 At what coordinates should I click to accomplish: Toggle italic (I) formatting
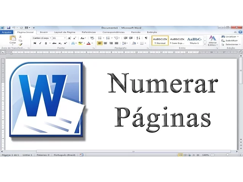[40, 43]
